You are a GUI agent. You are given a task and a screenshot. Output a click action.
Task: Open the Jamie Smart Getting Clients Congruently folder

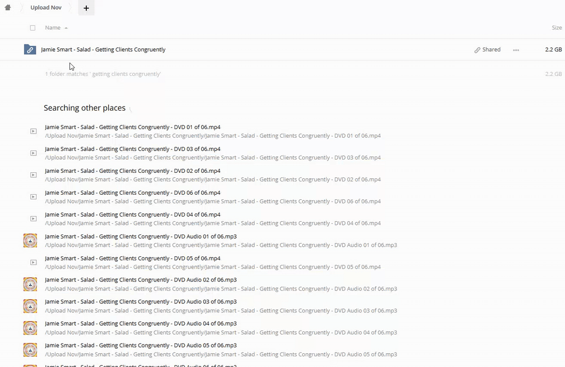pos(103,49)
